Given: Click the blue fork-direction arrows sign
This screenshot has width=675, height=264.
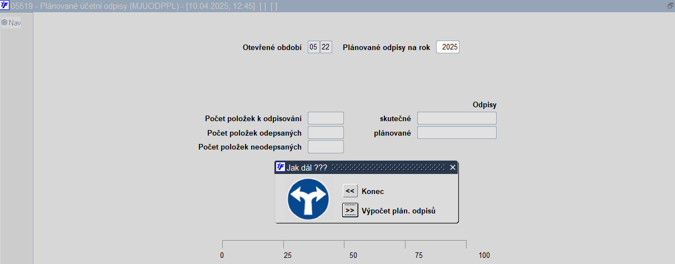Looking at the screenshot, I should tap(308, 198).
